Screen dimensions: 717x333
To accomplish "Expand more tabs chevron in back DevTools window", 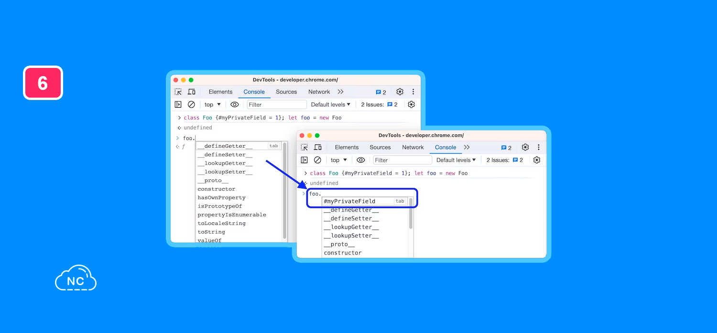I will pos(340,92).
